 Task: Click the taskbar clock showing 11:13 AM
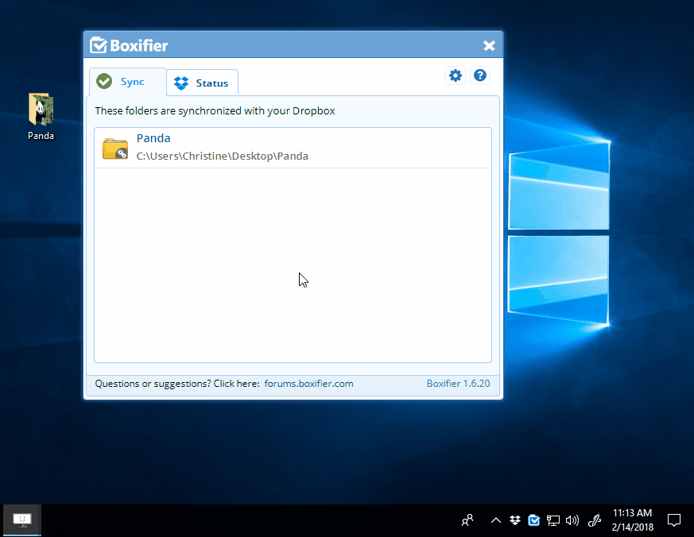(633, 520)
